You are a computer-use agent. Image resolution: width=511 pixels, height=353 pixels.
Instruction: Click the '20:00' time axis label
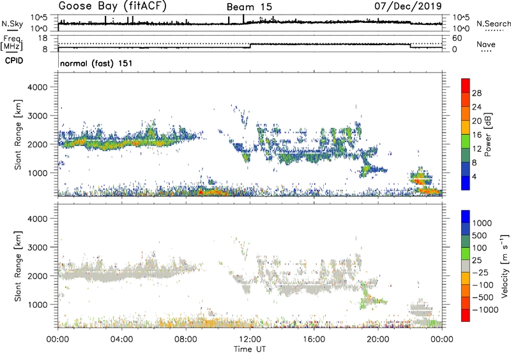[378, 340]
